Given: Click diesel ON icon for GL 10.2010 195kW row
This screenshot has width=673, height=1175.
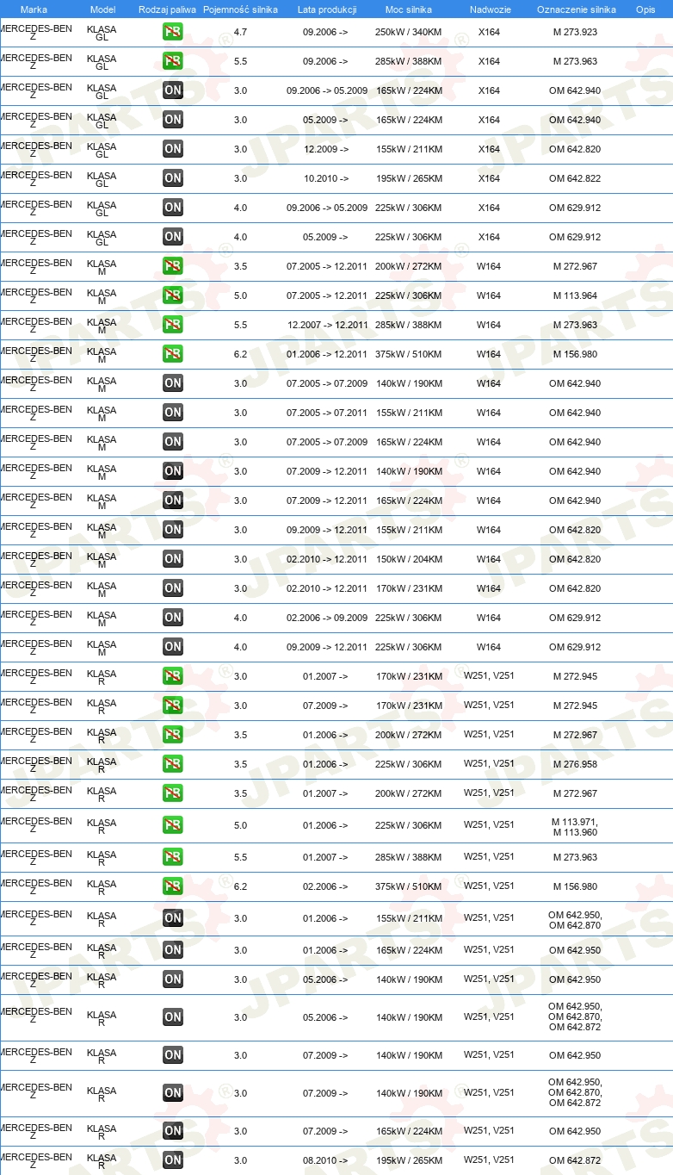Looking at the screenshot, I should tap(173, 178).
